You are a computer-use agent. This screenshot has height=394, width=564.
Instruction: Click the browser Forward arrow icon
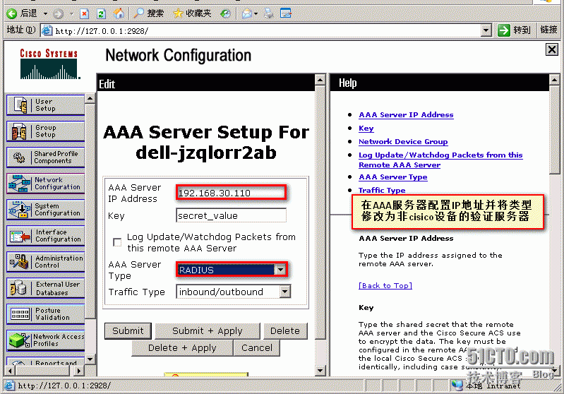(58, 14)
